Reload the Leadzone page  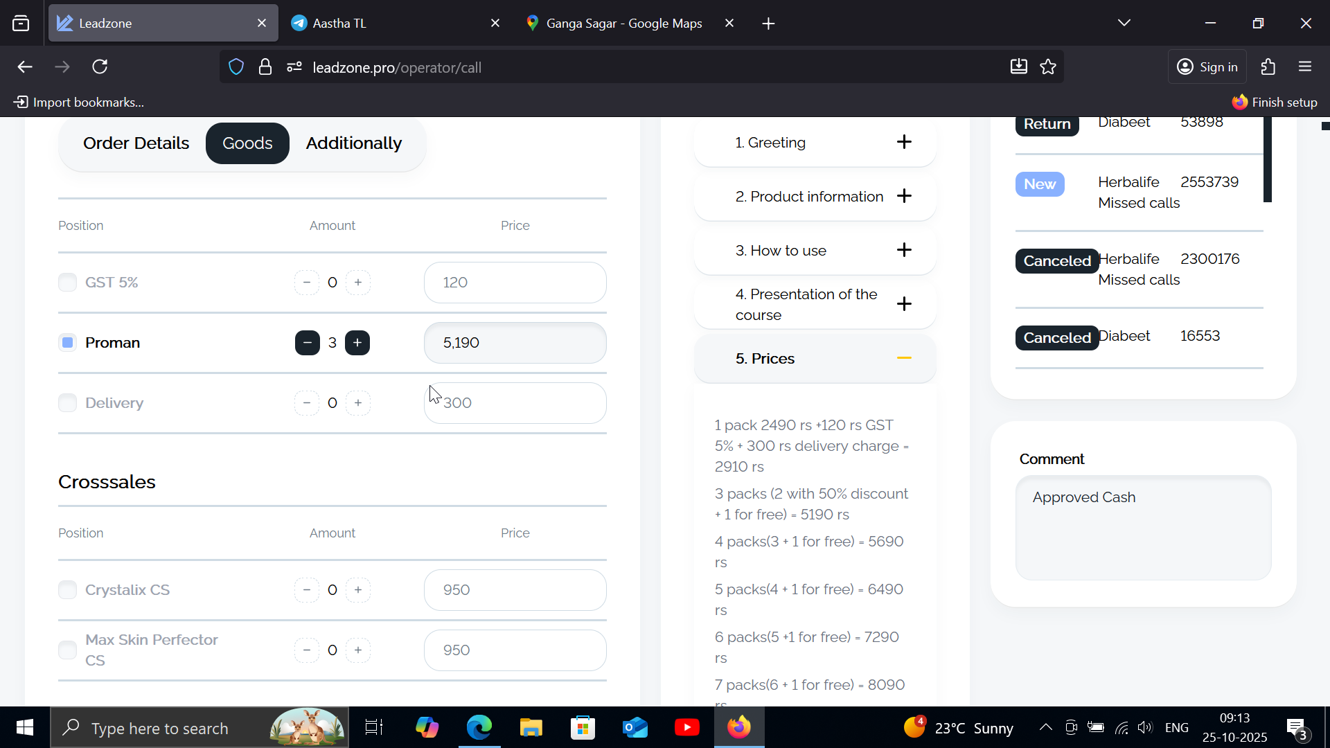point(100,67)
